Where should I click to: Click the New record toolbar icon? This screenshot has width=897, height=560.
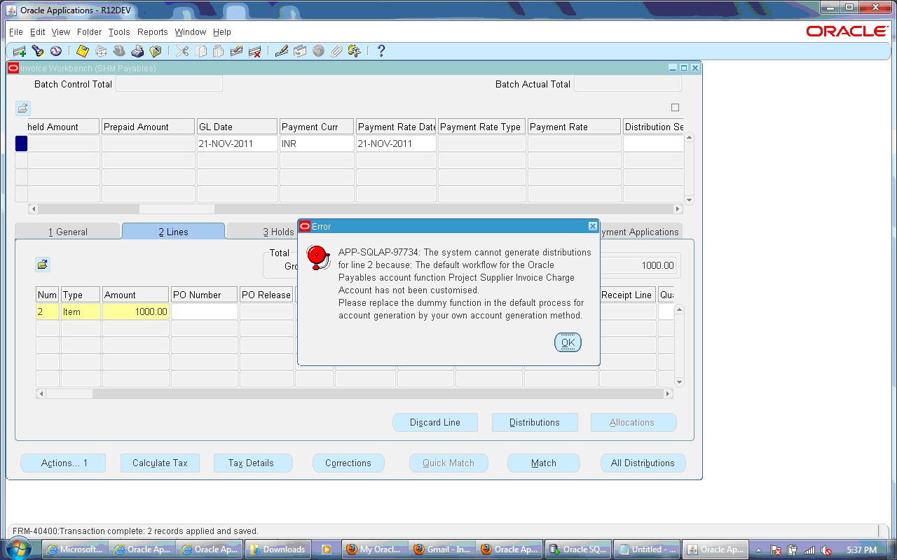pyautogui.click(x=19, y=51)
